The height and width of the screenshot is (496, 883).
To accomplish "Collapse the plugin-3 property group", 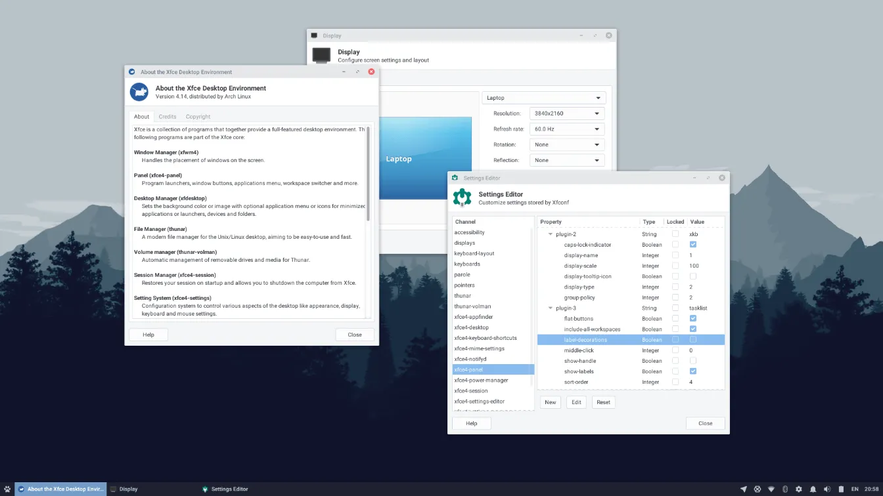I will (x=551, y=308).
